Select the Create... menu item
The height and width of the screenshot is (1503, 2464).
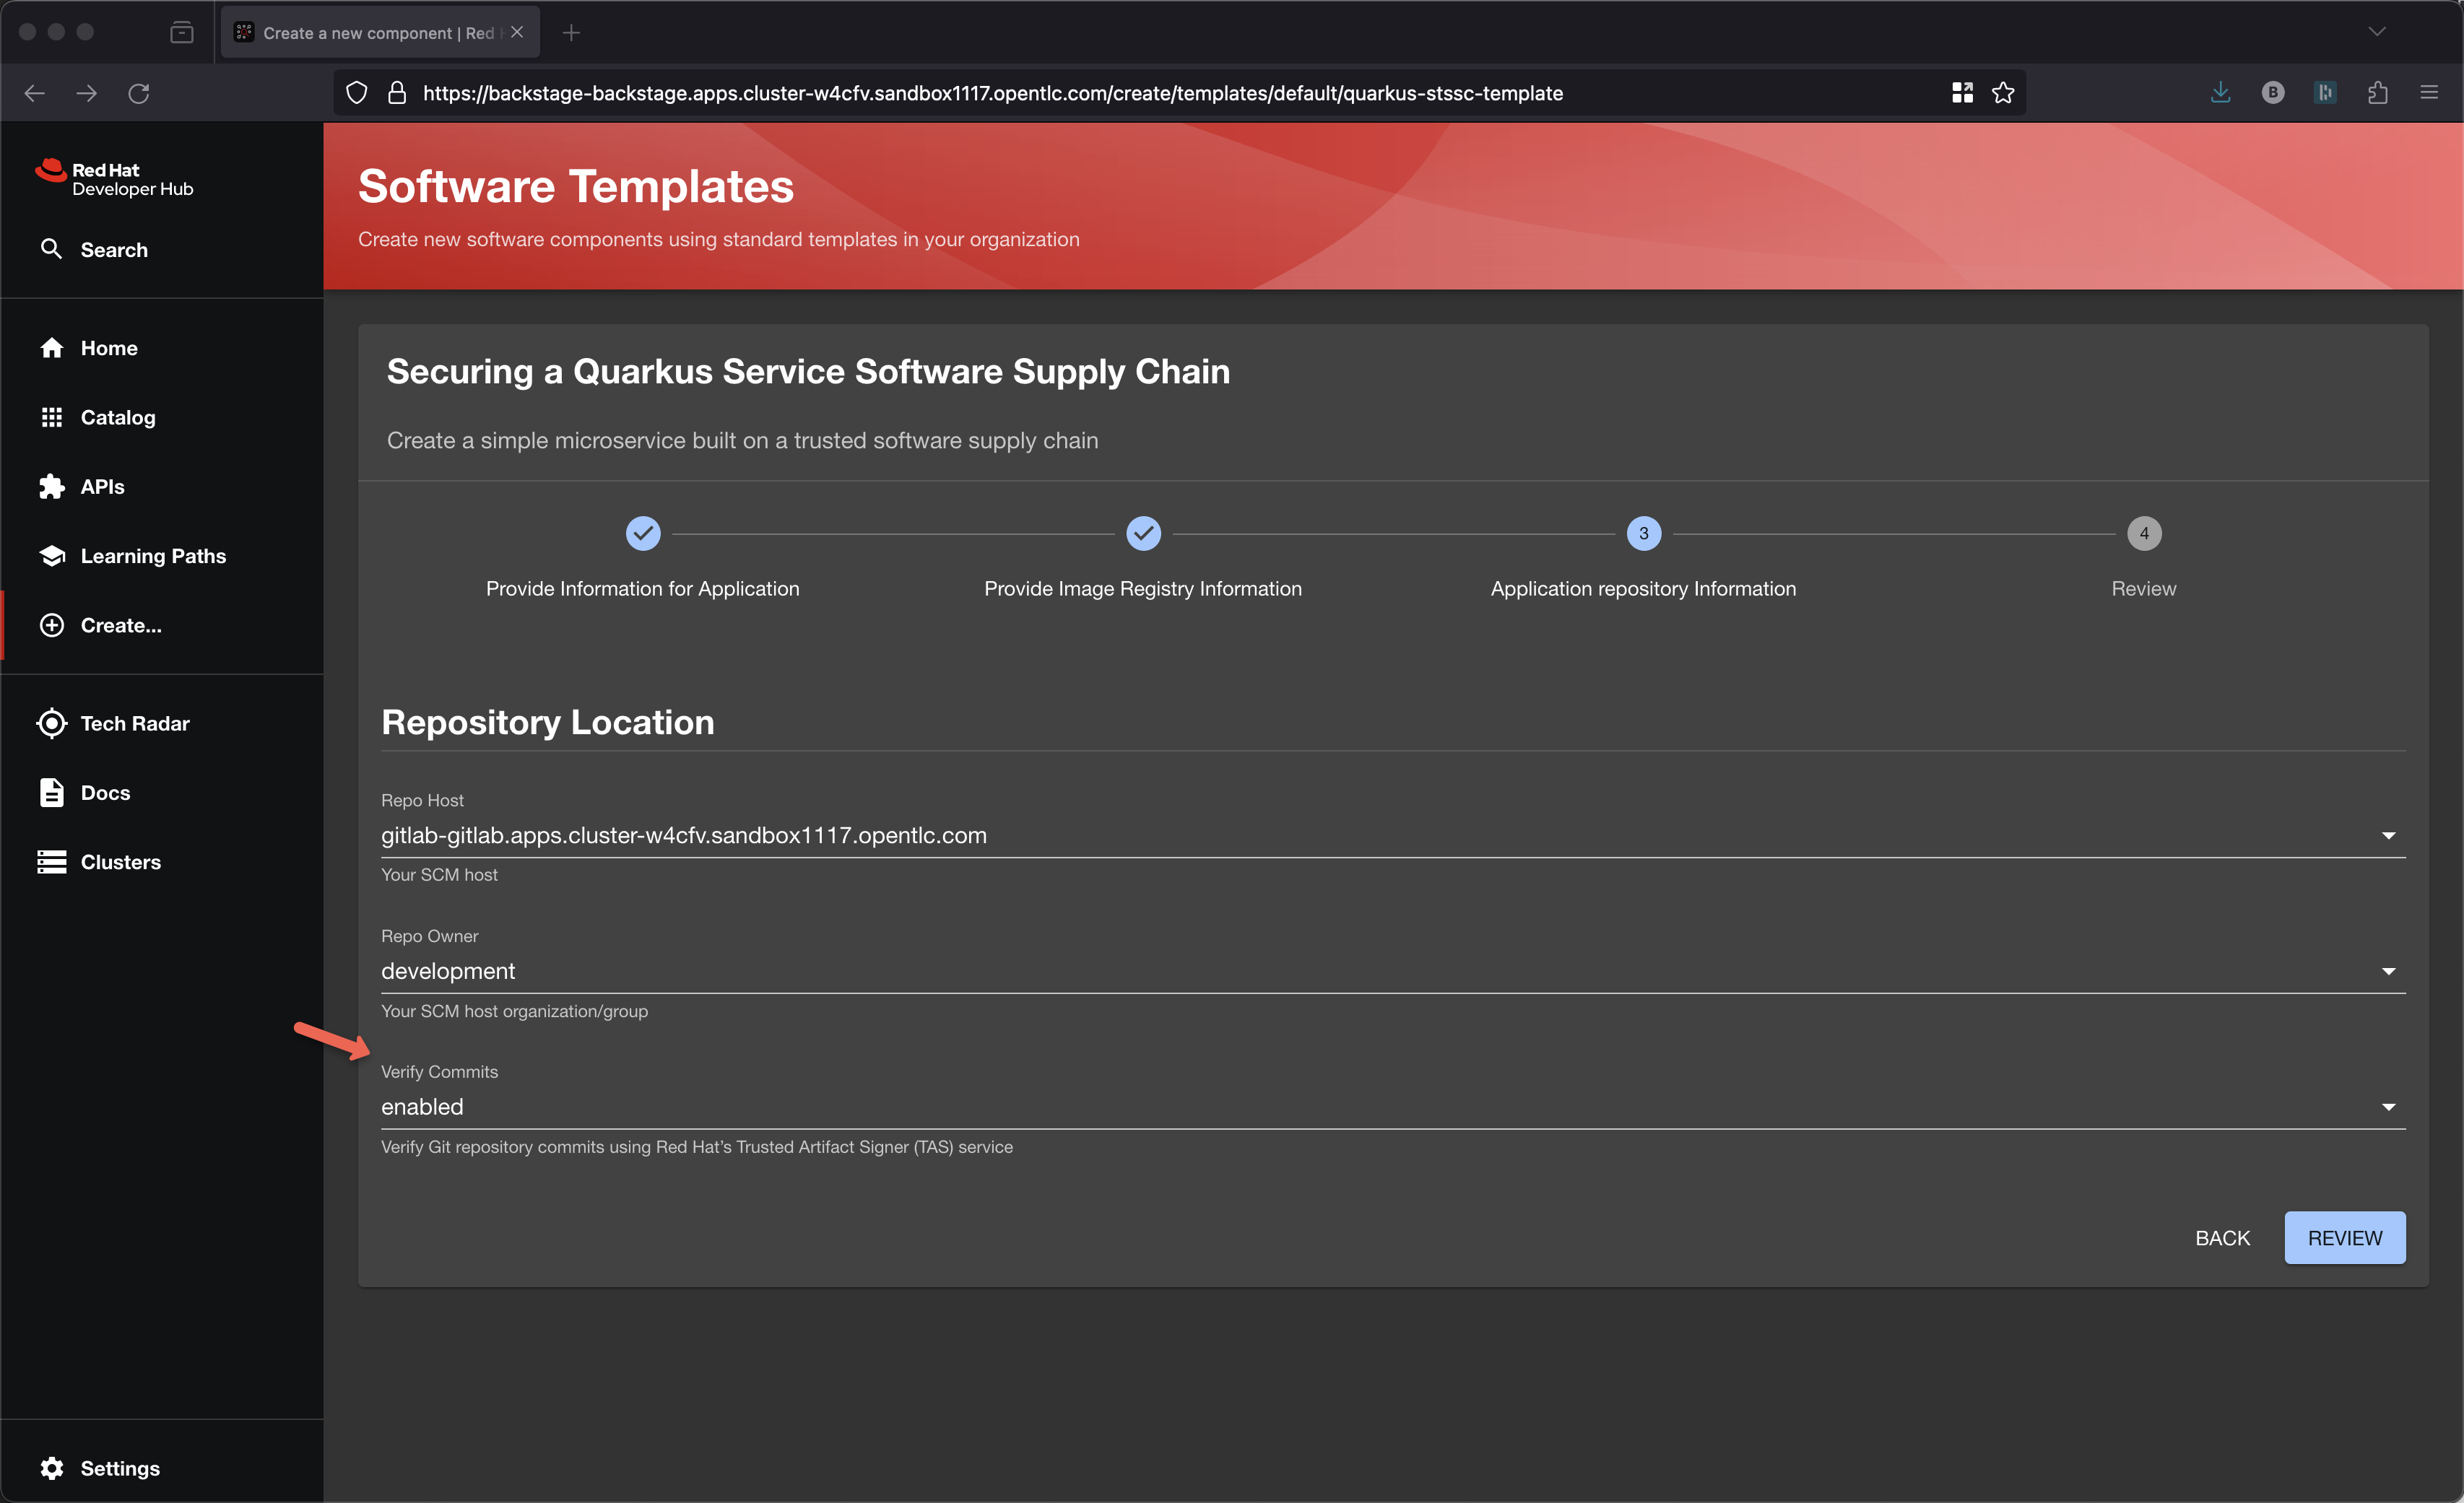point(120,626)
